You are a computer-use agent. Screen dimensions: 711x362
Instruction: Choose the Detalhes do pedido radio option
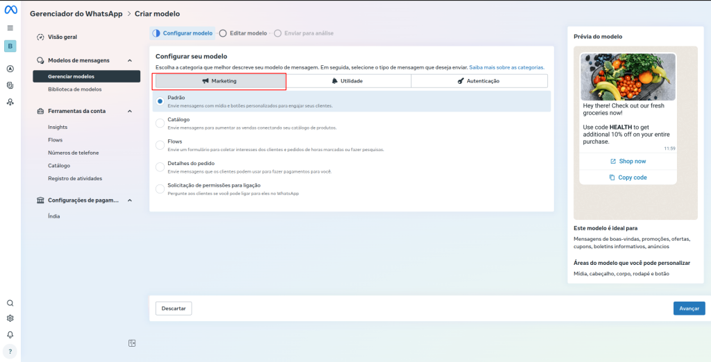(x=160, y=167)
